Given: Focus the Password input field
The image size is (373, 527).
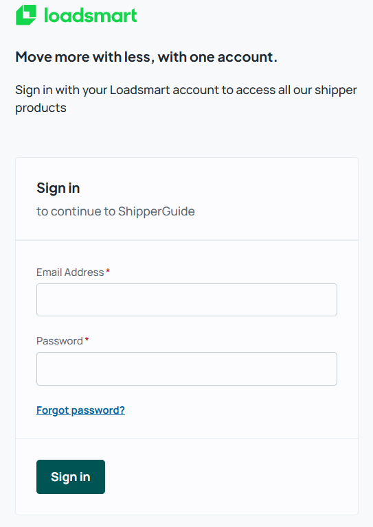Looking at the screenshot, I should pyautogui.click(x=187, y=368).
